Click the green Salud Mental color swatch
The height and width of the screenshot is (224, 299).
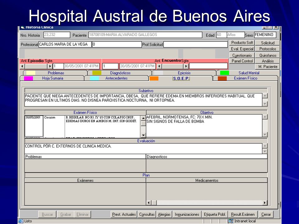(225, 73)
